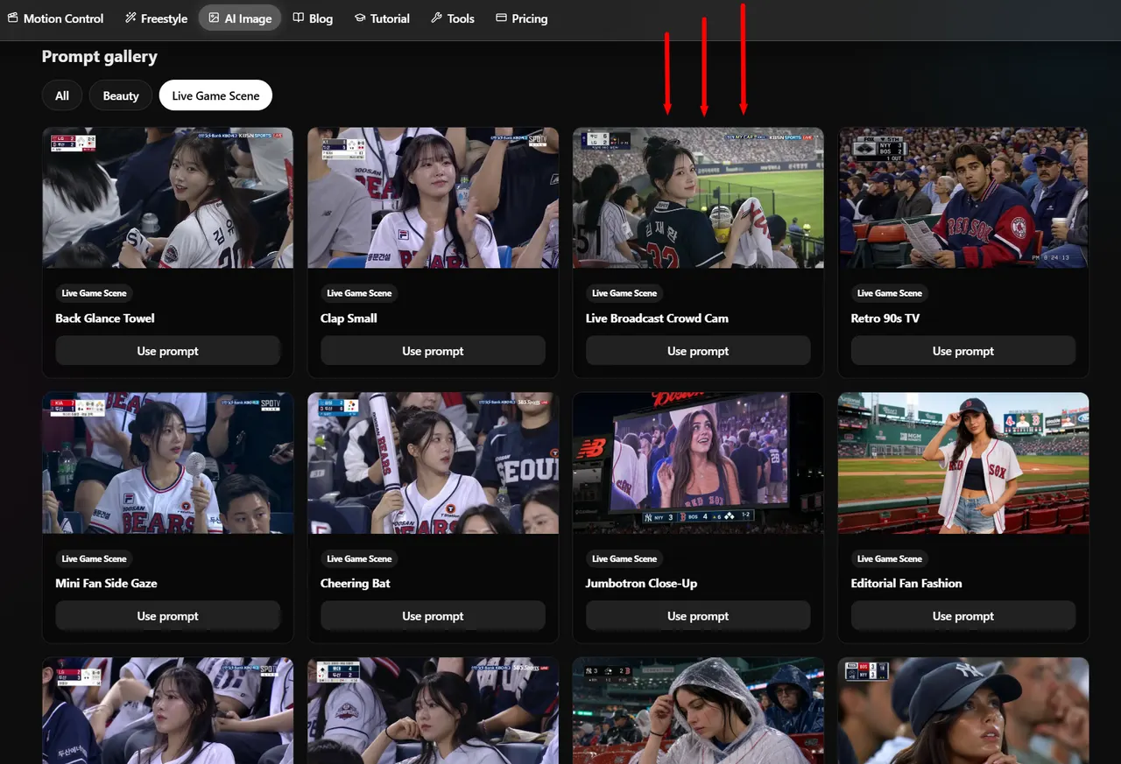View the Mini Fan Side Gaze image
The height and width of the screenshot is (764, 1121).
167,463
